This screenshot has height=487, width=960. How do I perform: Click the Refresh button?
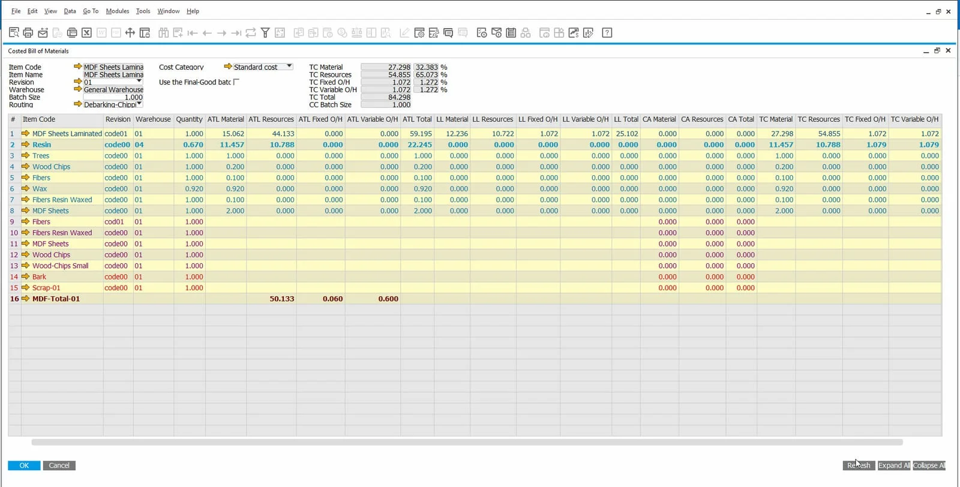[859, 465]
